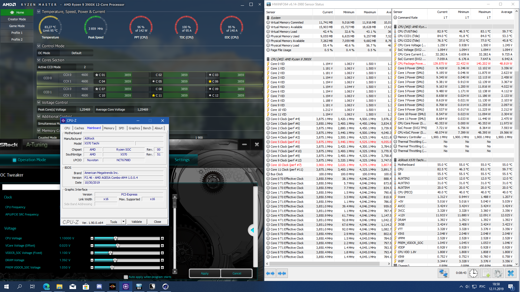Increase DRAM Voltage with plus stepper

(162, 260)
